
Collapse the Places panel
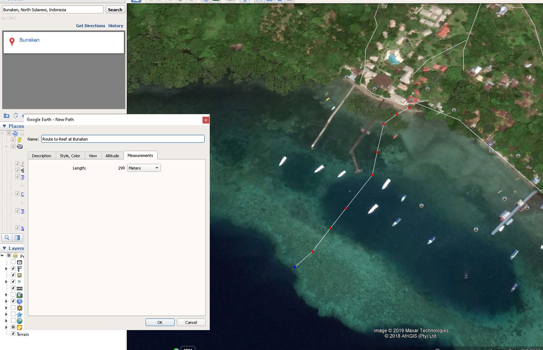[x=4, y=126]
